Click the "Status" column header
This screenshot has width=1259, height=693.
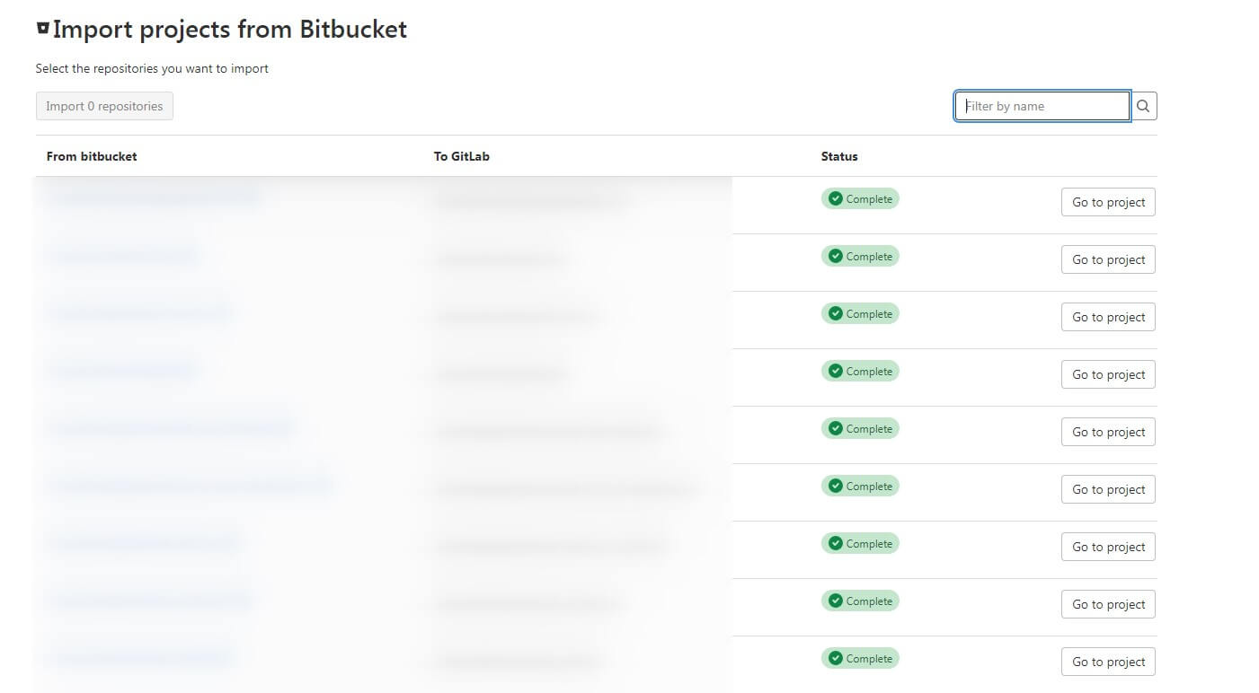pyautogui.click(x=839, y=156)
